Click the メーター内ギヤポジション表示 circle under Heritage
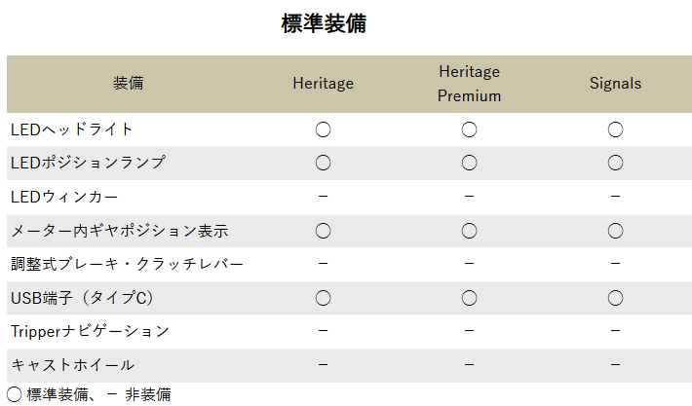692x406 pixels. [x=323, y=231]
